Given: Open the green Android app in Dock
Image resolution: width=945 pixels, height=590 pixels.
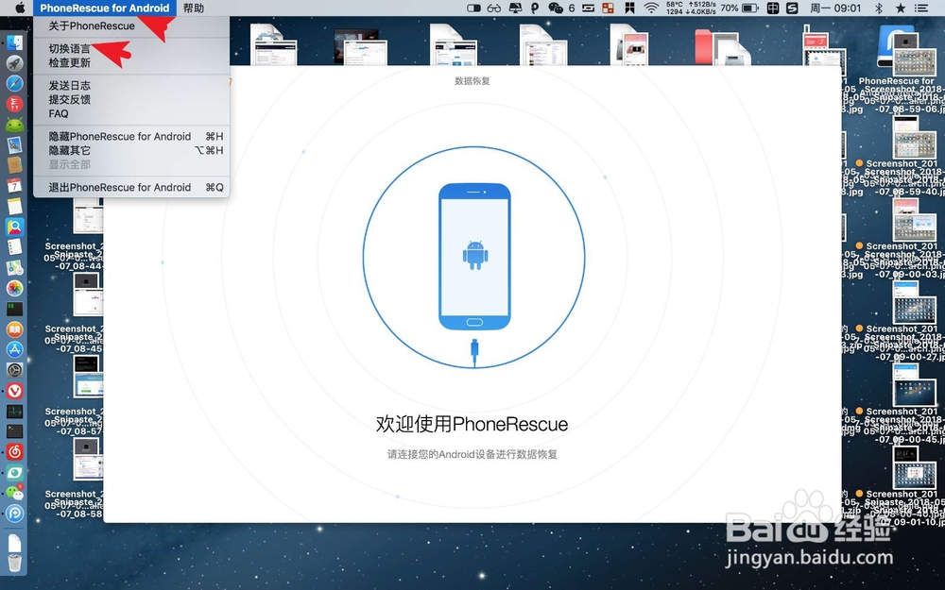Looking at the screenshot, I should pos(14,125).
